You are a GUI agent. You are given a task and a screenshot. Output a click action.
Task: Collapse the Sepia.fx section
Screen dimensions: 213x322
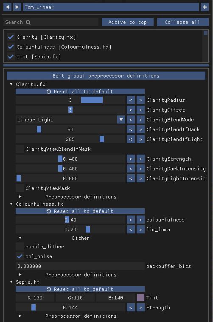[x=11, y=282]
